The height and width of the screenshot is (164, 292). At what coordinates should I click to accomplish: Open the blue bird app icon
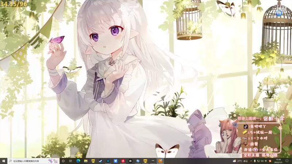pos(115,161)
